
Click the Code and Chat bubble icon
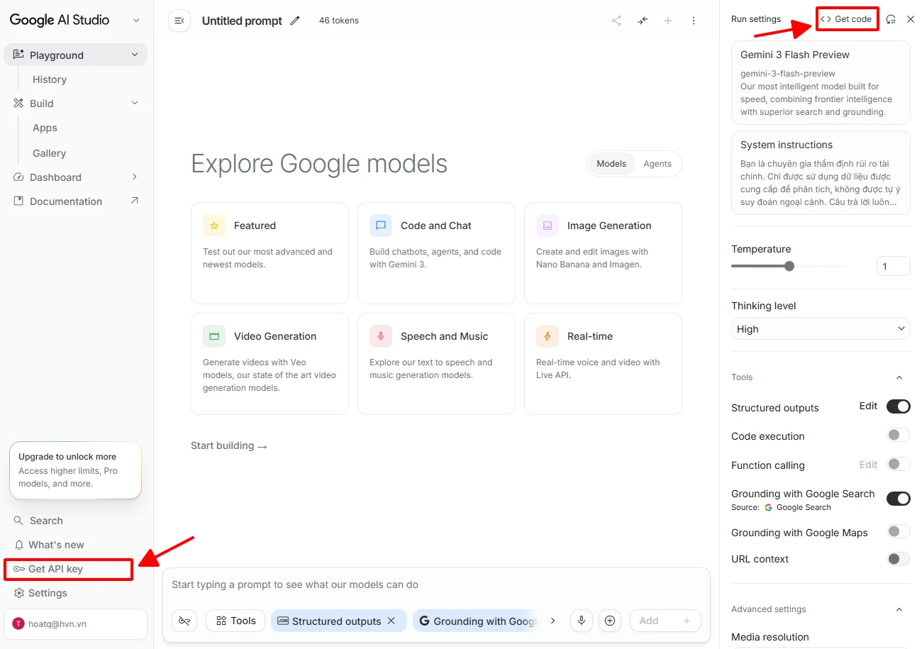(x=381, y=226)
